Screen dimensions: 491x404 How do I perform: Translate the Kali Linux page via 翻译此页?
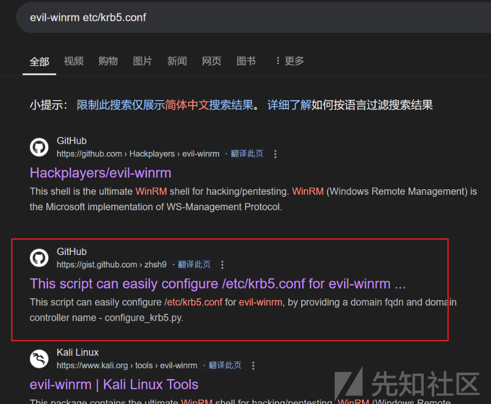click(225, 366)
